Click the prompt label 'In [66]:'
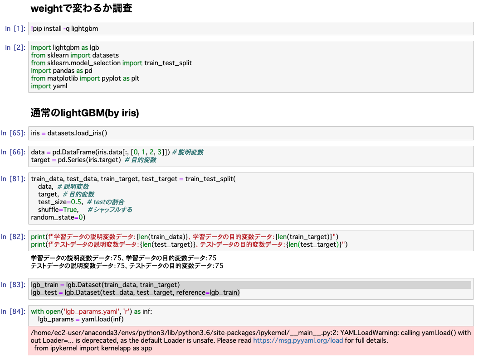 point(14,152)
